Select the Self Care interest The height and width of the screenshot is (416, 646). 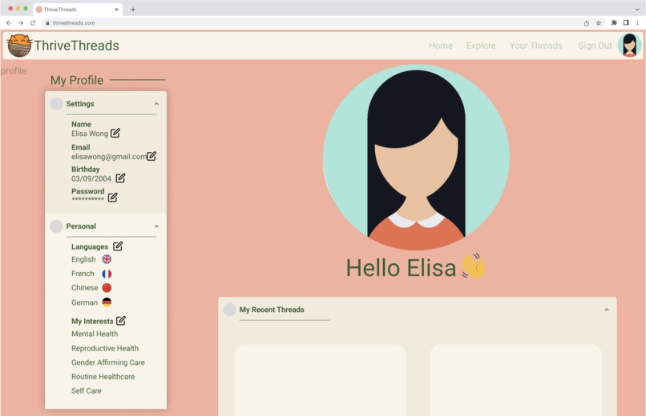pos(87,390)
